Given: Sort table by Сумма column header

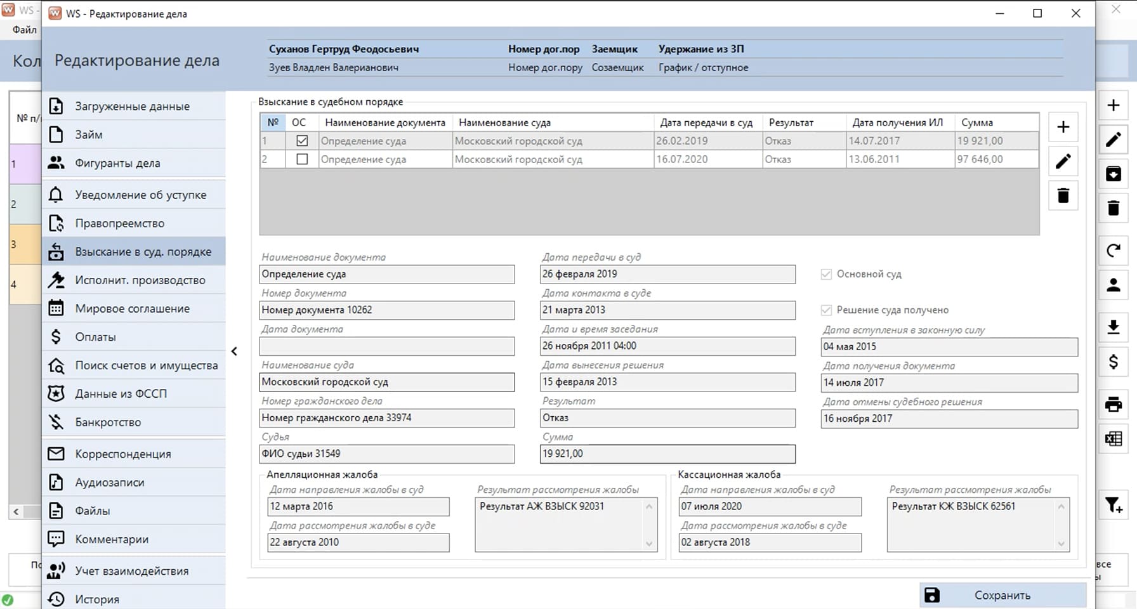Looking at the screenshot, I should (977, 122).
